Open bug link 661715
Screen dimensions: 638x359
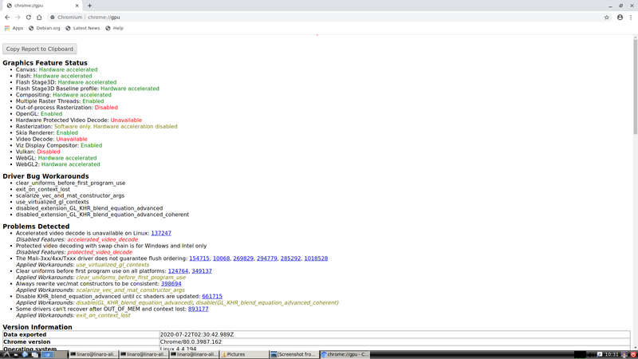tap(212, 296)
